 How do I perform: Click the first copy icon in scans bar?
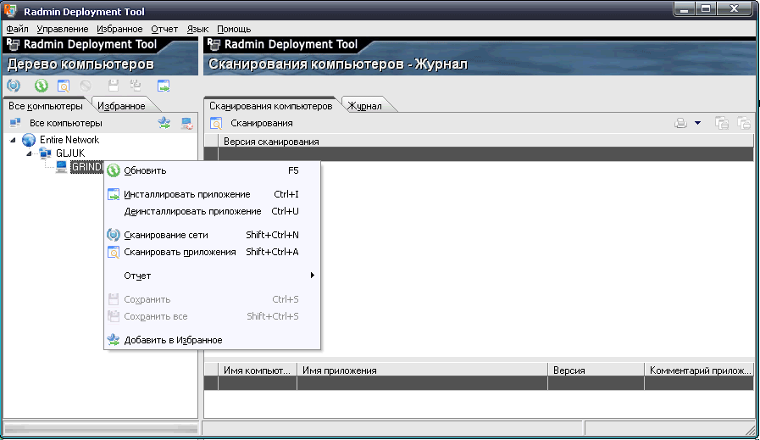click(x=722, y=123)
